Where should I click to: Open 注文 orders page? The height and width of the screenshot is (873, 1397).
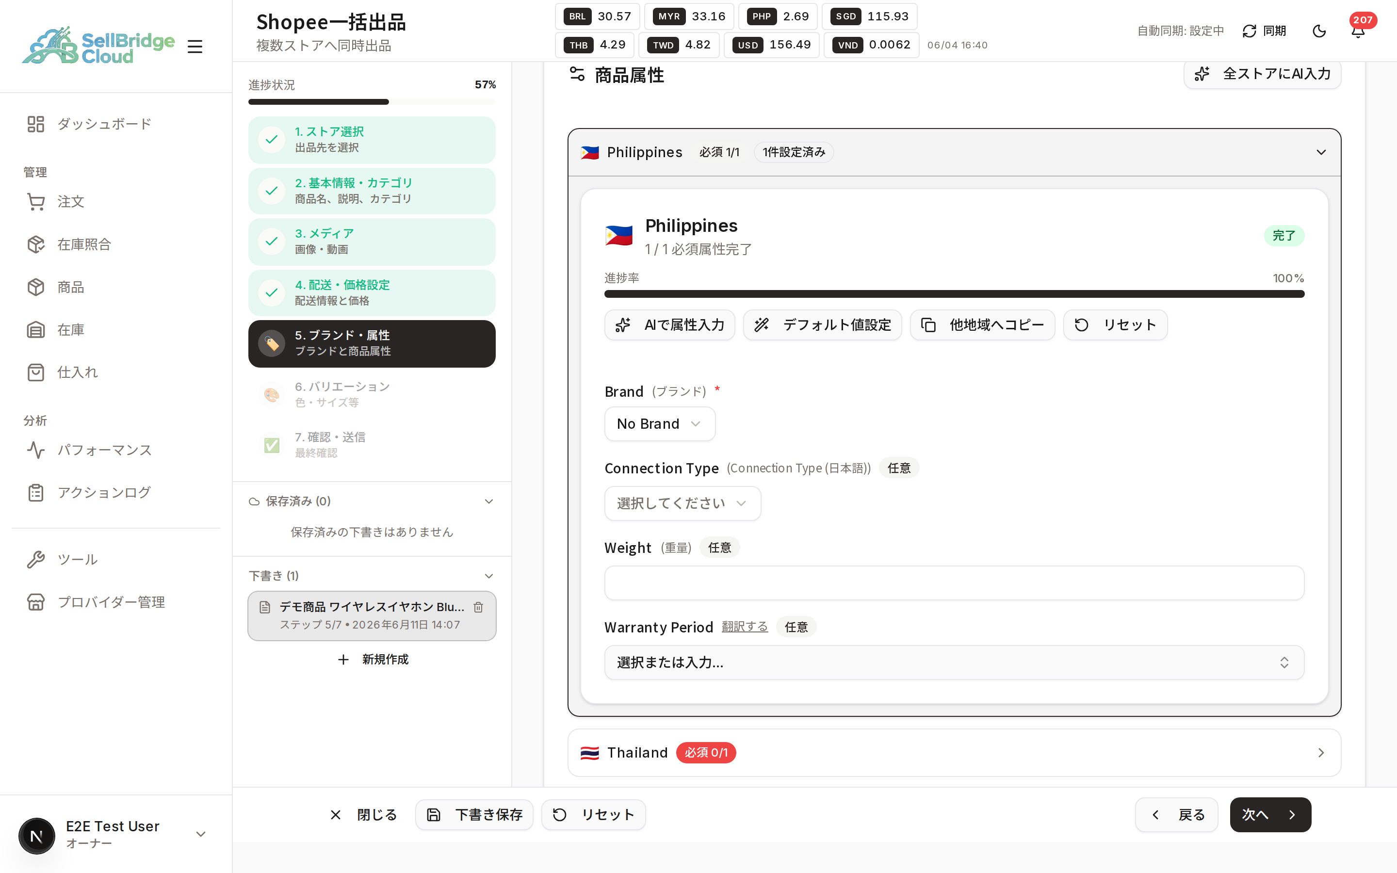(115, 201)
